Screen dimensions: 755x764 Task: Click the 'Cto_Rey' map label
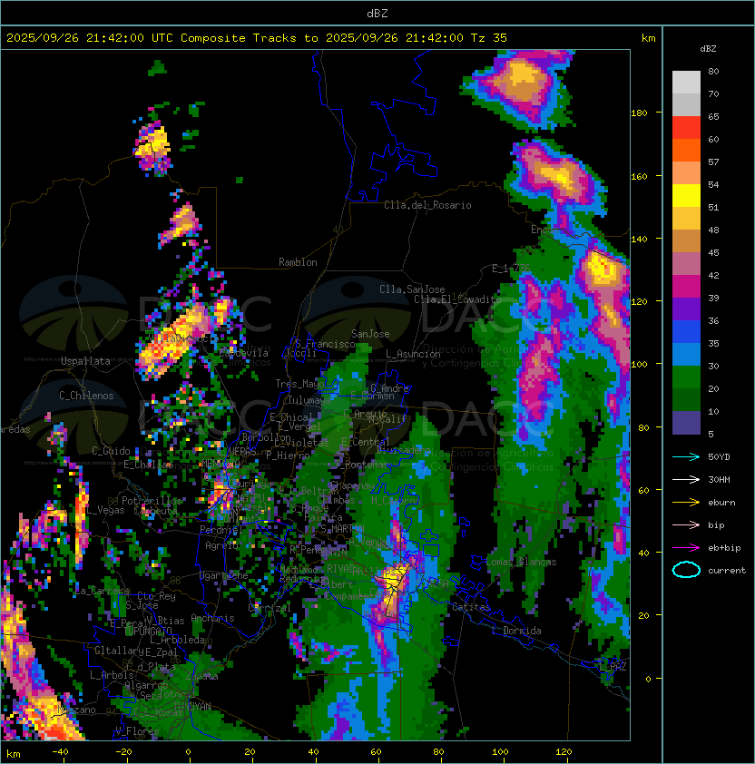(156, 596)
